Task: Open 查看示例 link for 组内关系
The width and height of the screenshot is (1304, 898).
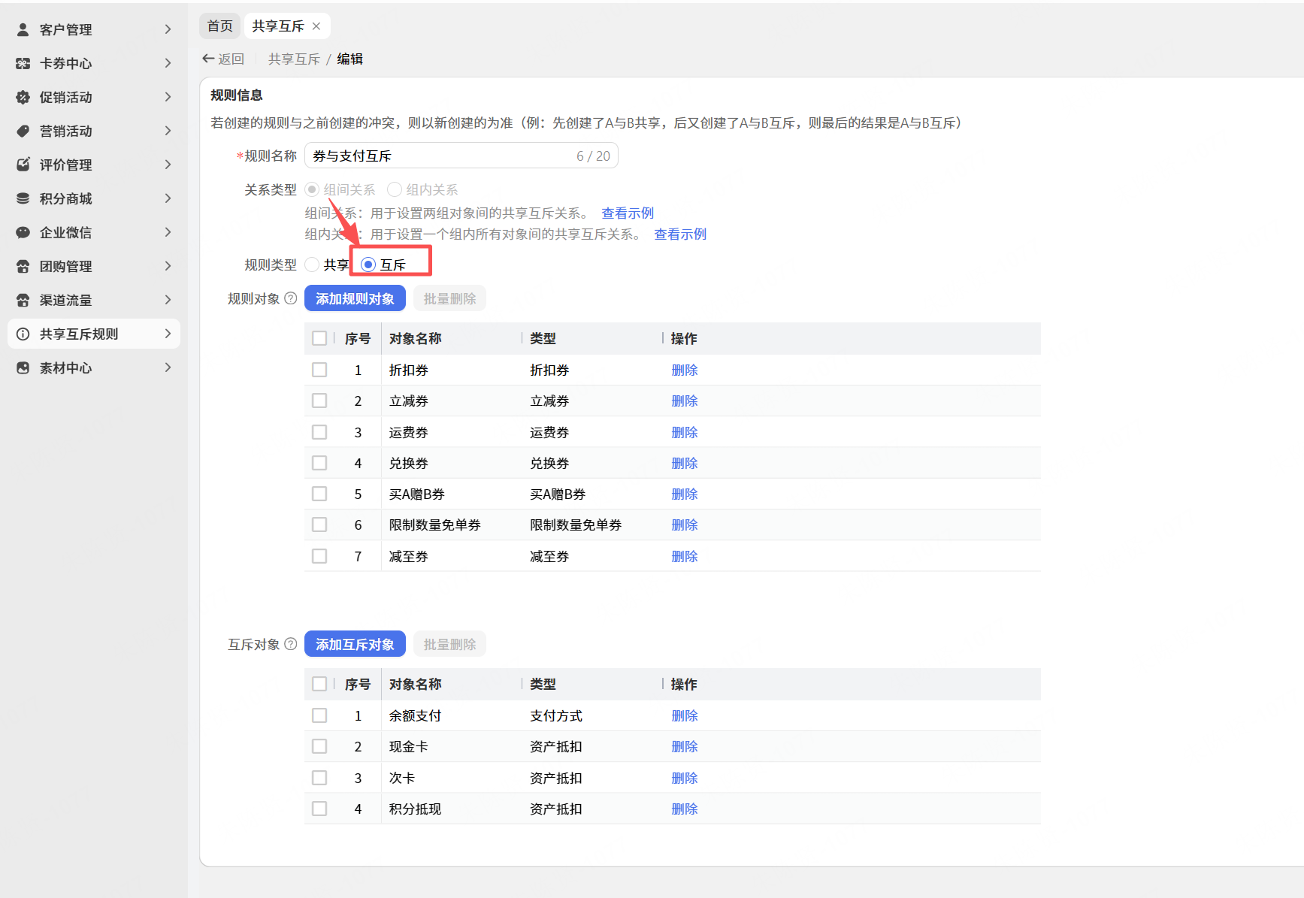Action: pyautogui.click(x=680, y=234)
